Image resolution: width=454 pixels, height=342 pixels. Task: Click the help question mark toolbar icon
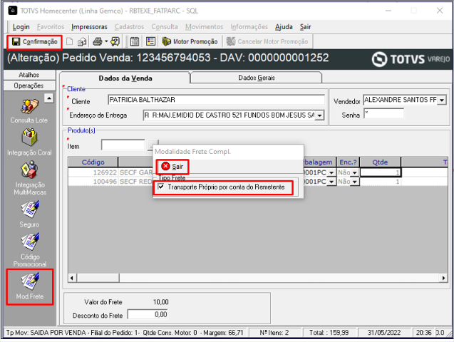point(115,41)
